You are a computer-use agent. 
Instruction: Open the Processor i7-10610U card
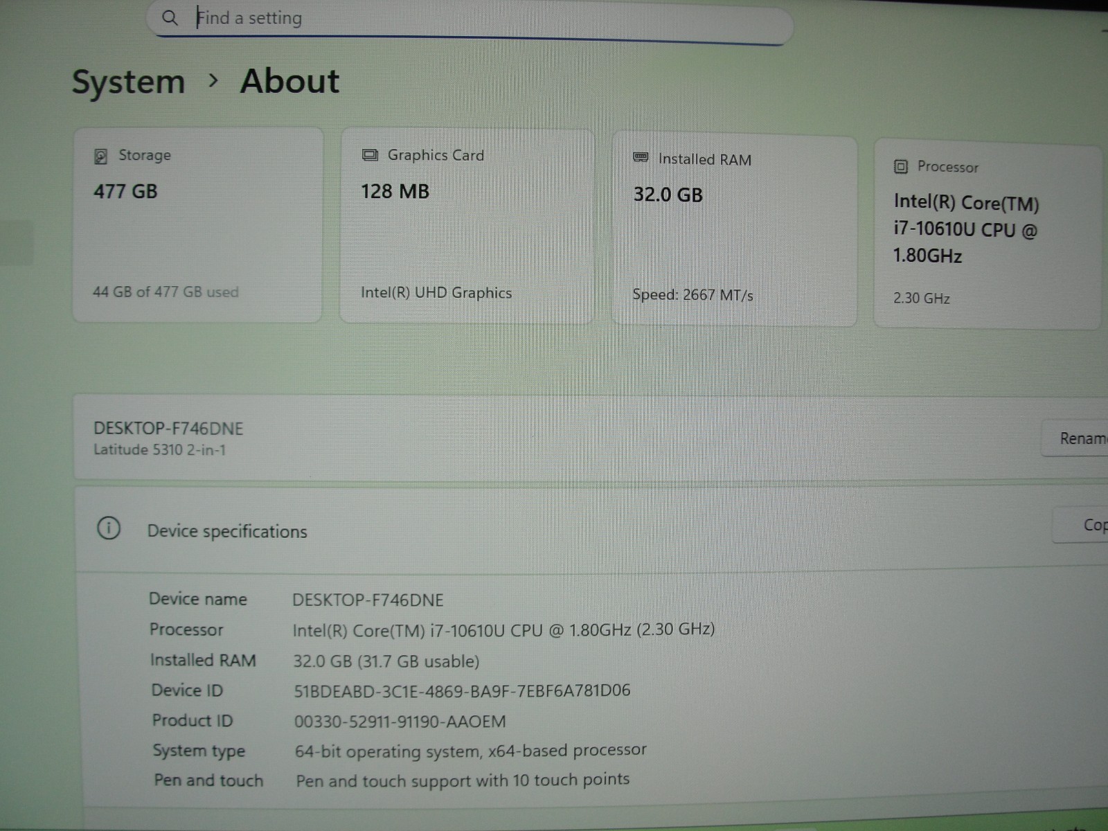(x=988, y=235)
